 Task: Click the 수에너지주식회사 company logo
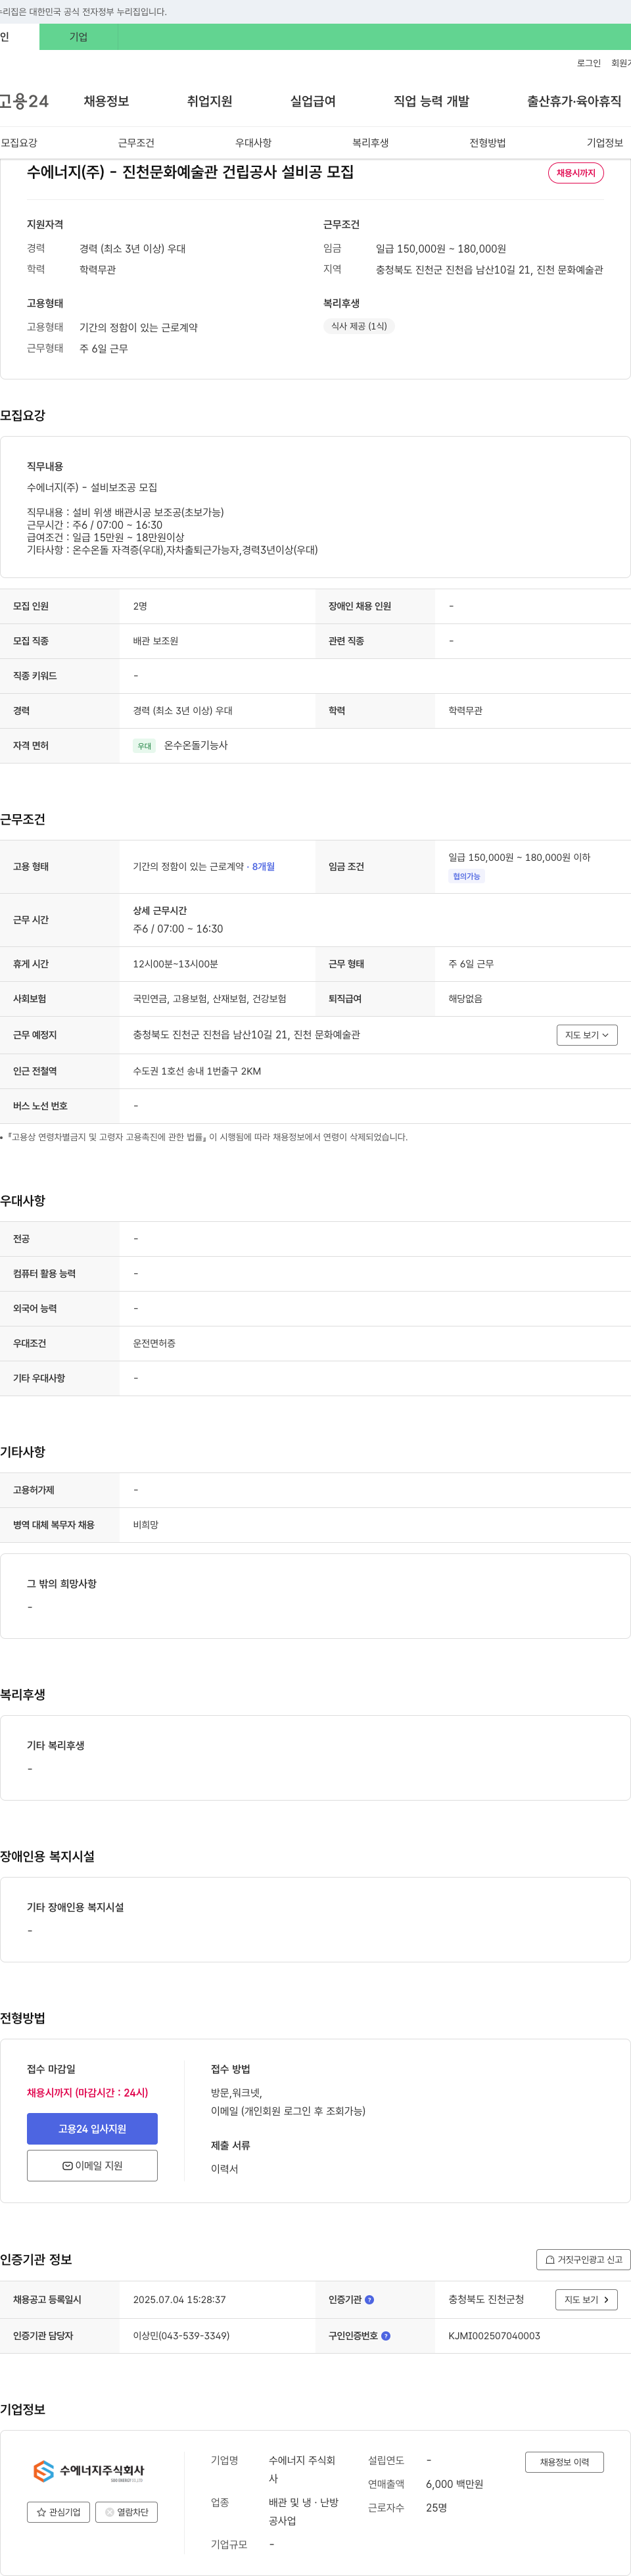coord(89,2472)
